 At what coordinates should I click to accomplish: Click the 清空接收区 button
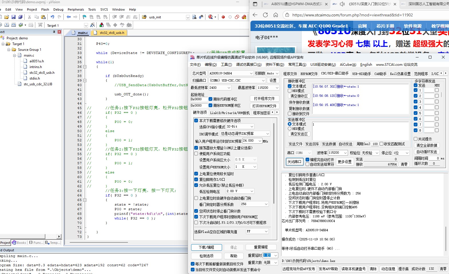pyautogui.click(x=299, y=96)
